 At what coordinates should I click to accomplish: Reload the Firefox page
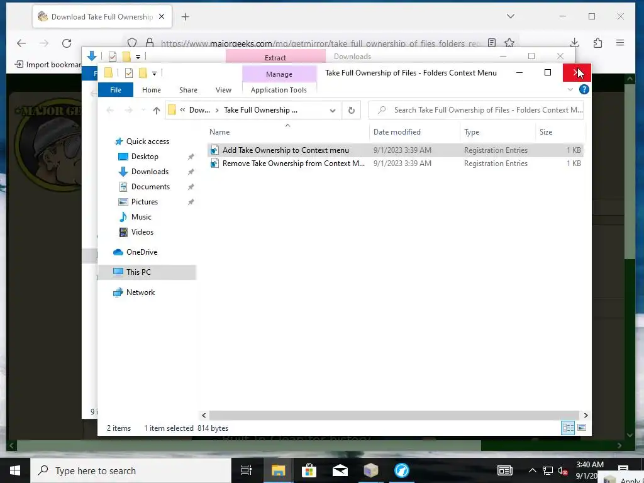67,43
